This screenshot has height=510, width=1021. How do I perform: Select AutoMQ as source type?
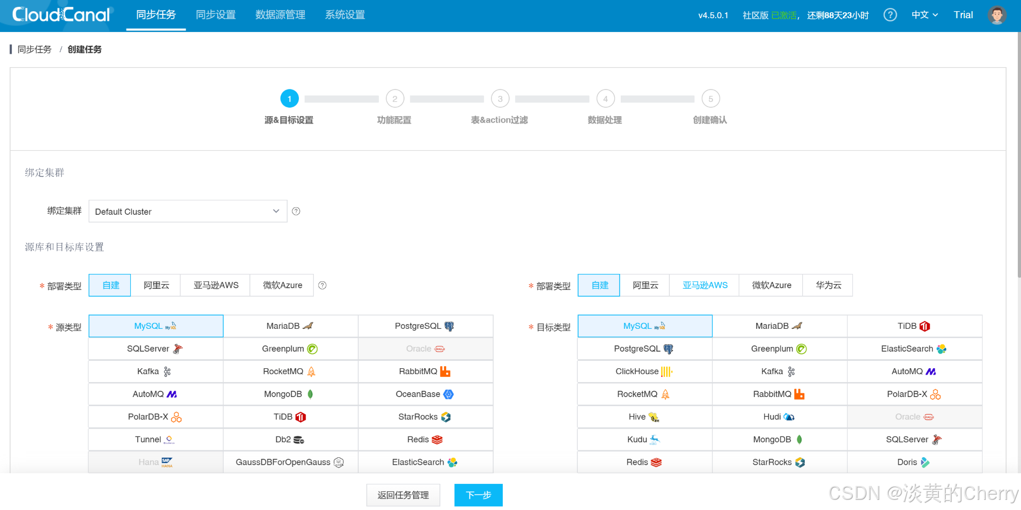[x=156, y=394]
